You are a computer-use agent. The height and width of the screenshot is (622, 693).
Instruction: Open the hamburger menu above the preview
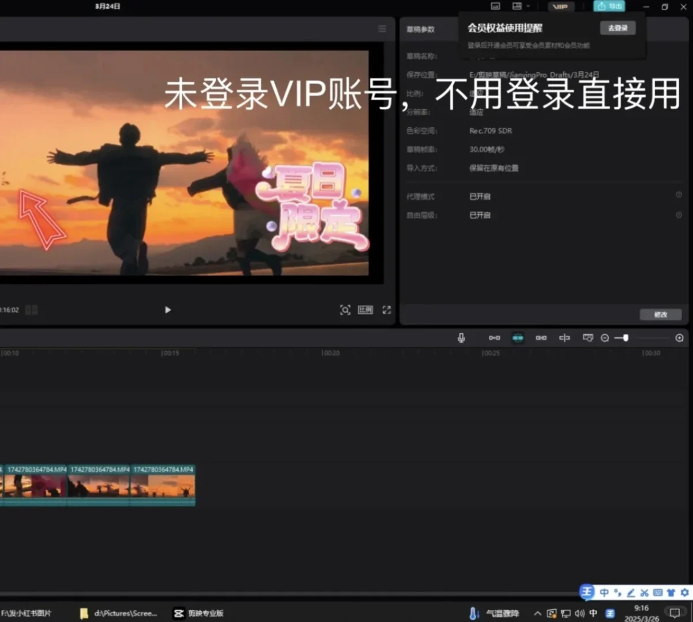point(382,28)
